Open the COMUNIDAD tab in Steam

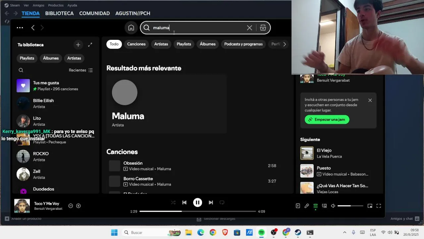pyautogui.click(x=94, y=13)
